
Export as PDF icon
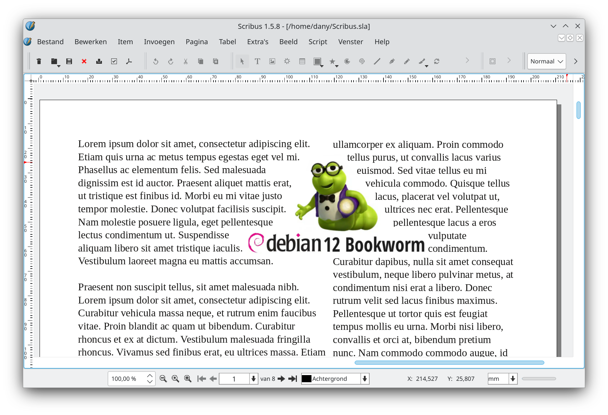pyautogui.click(x=129, y=61)
